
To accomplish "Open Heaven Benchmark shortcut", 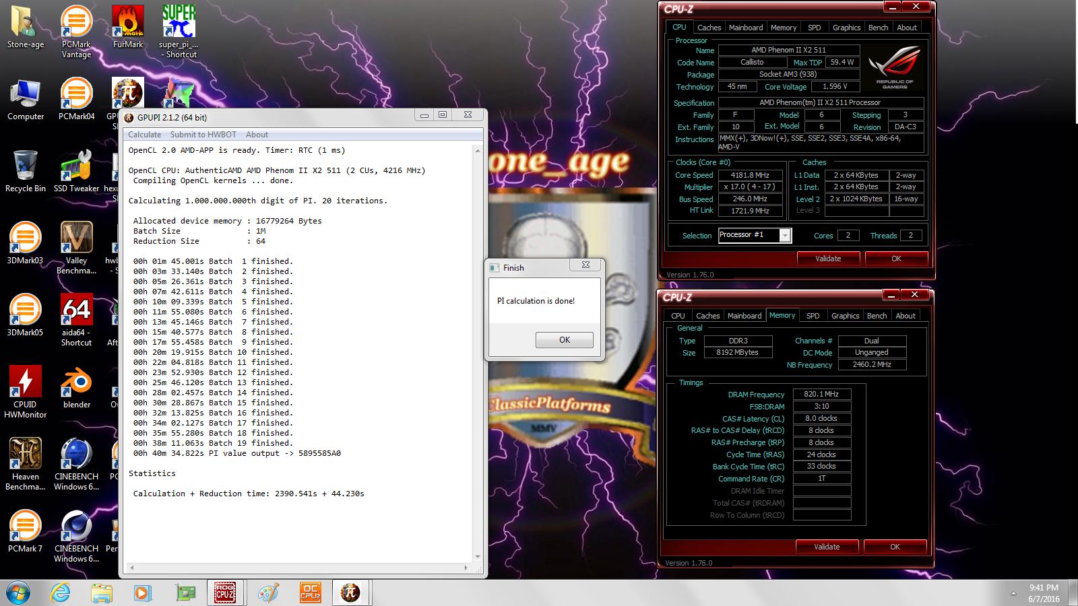I will point(25,465).
